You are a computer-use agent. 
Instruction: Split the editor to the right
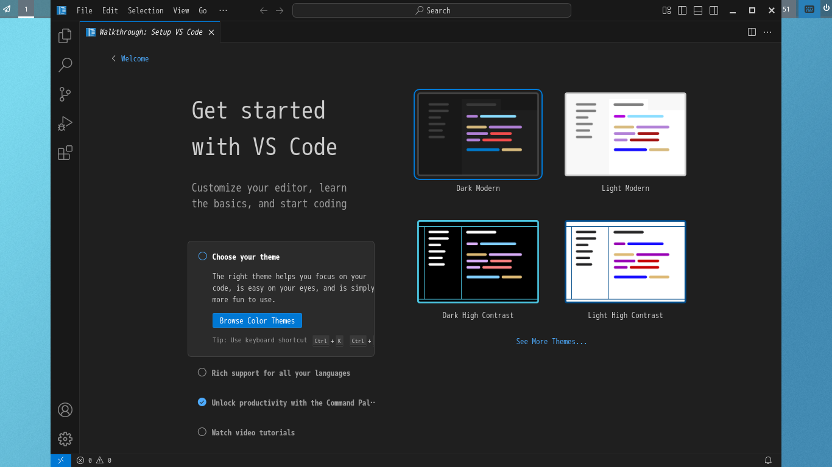click(752, 32)
